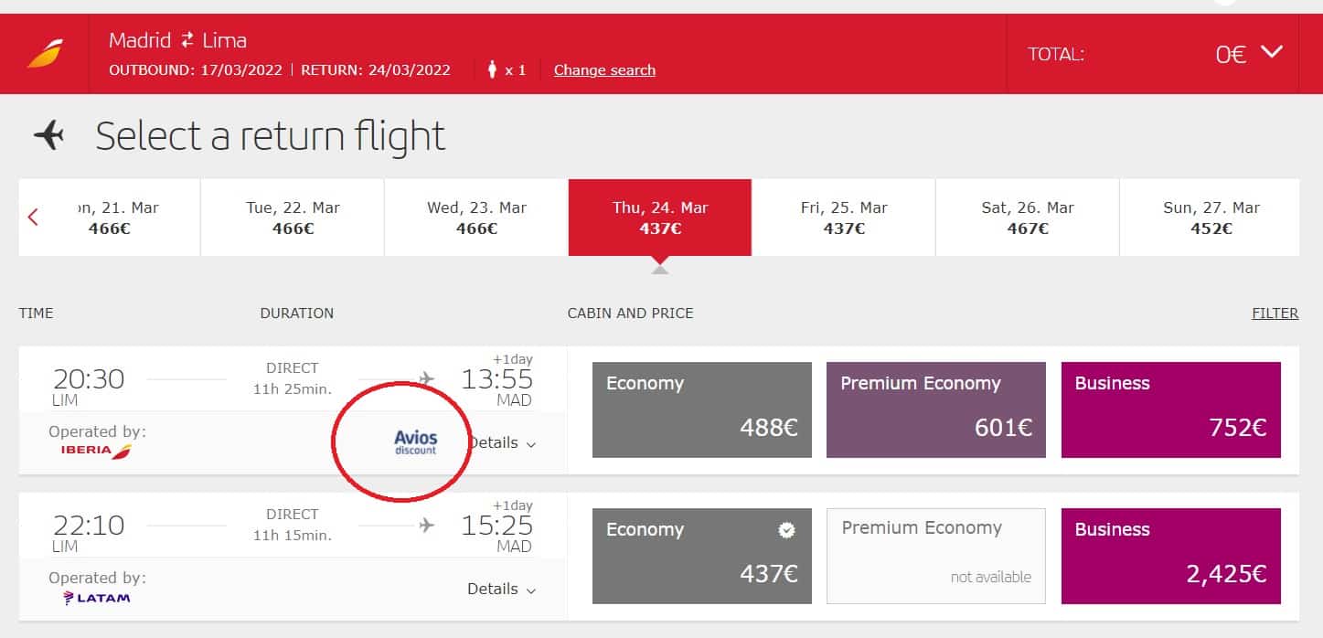The width and height of the screenshot is (1323, 638).
Task: Choose Economy fare at 488€
Action: (x=702, y=409)
